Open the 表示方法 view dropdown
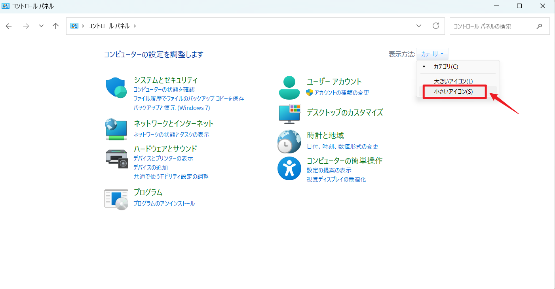Screen dimensions: 555x289 coord(432,54)
